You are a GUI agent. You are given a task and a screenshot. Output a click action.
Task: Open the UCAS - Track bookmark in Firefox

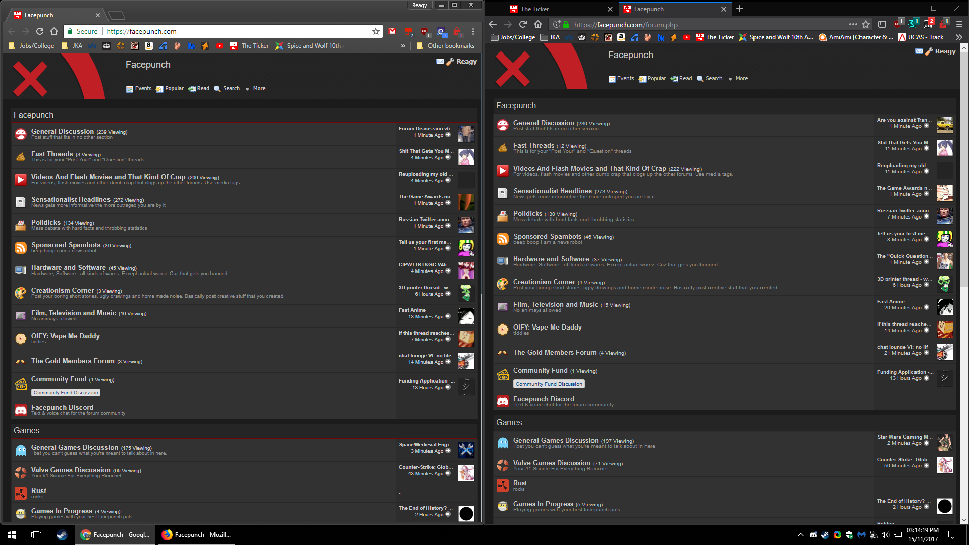(x=921, y=37)
